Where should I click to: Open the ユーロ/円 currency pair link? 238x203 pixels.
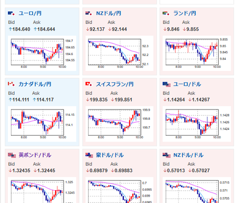pos(30,13)
